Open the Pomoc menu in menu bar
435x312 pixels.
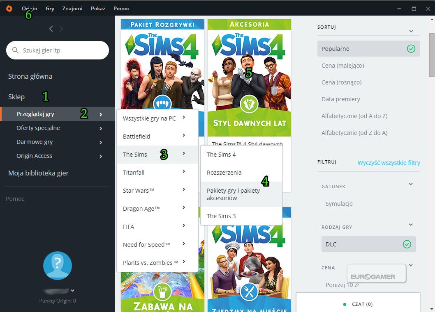tap(122, 9)
